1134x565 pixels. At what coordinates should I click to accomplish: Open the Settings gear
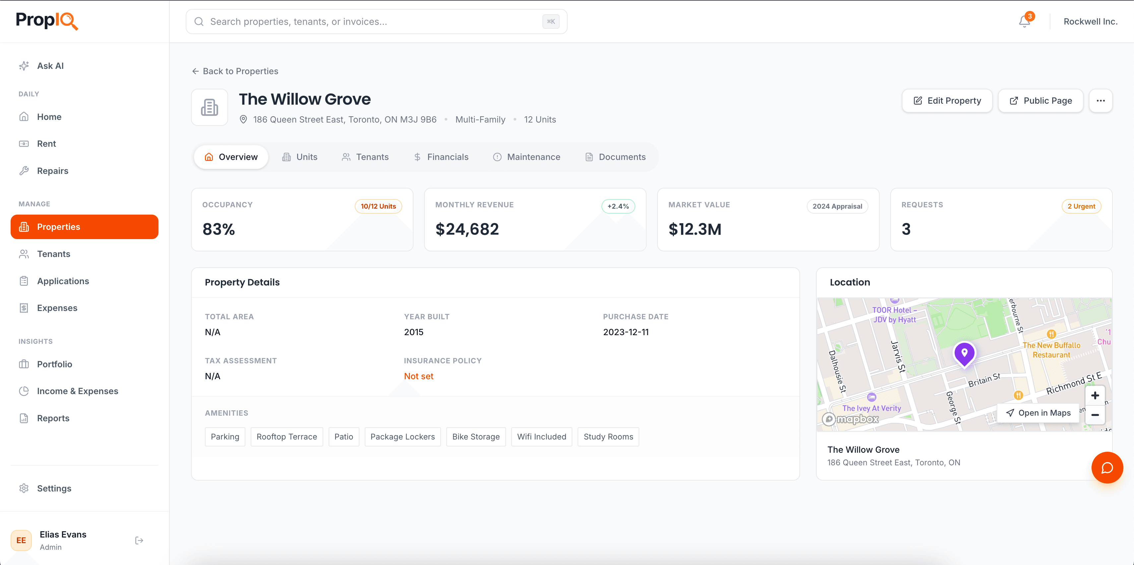[25, 488]
